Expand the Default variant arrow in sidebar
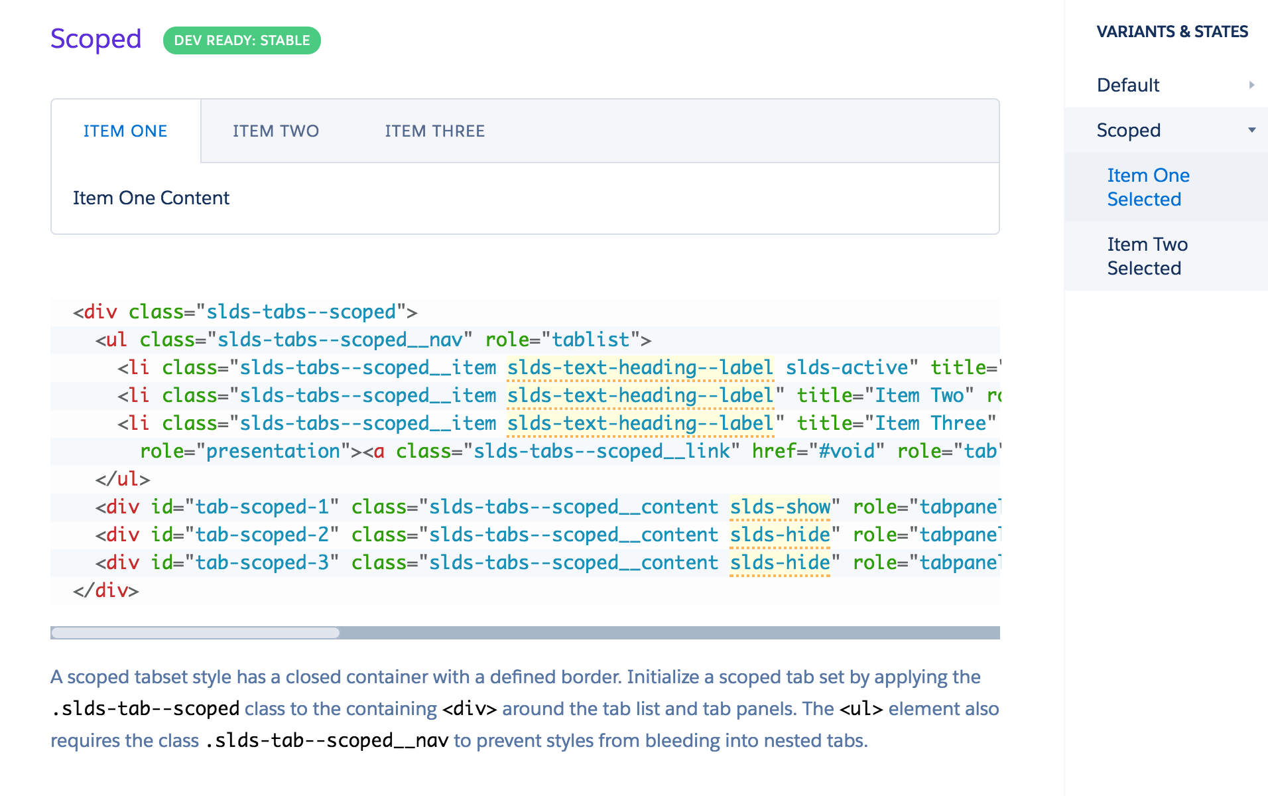The width and height of the screenshot is (1268, 796). point(1251,85)
